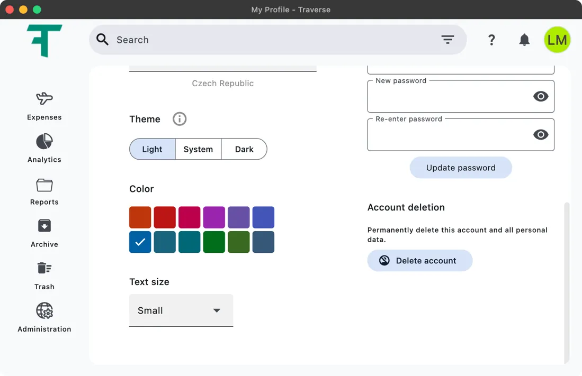The width and height of the screenshot is (582, 376).
Task: Click the Administration globe gear icon
Action: pos(44,311)
